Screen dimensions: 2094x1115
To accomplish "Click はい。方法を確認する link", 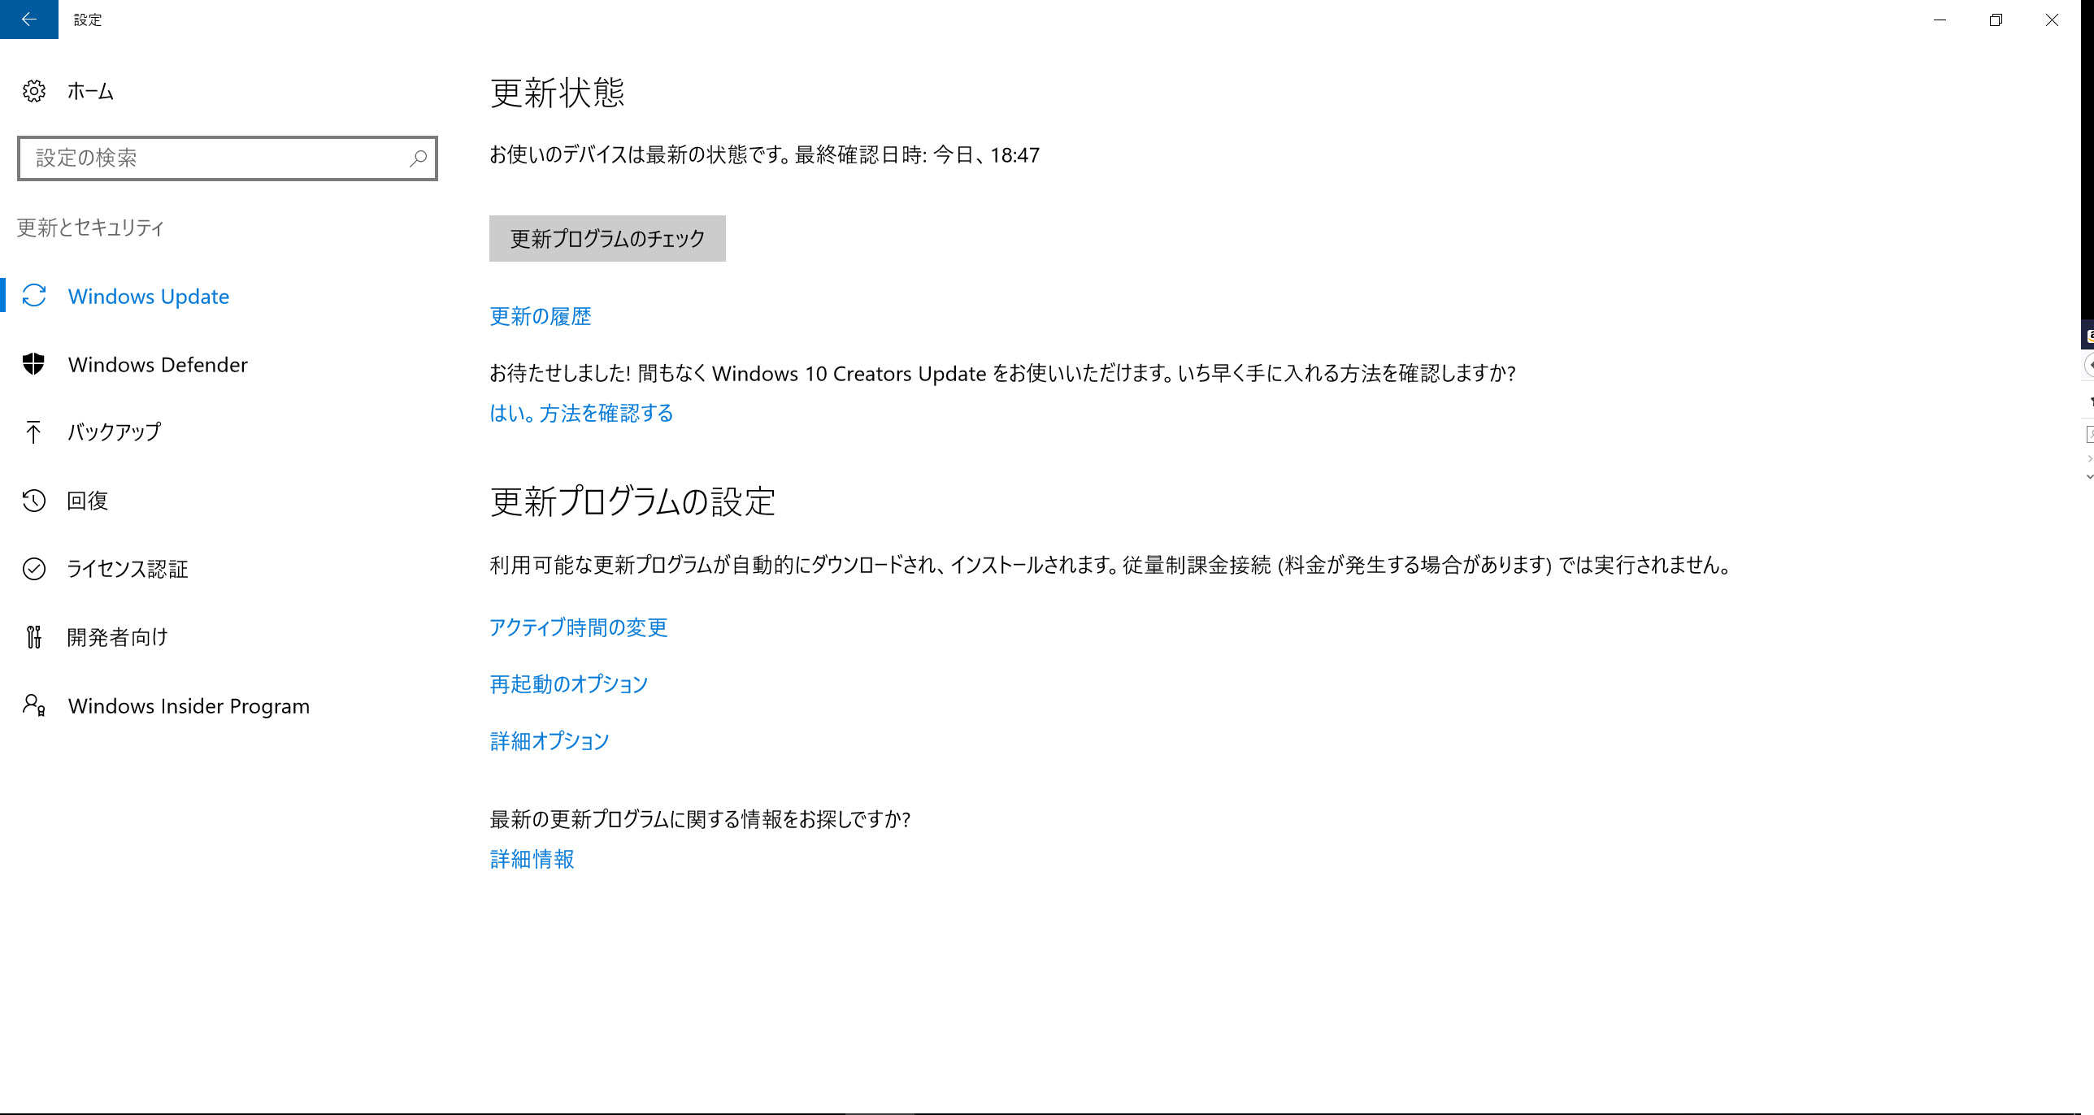I will (581, 414).
